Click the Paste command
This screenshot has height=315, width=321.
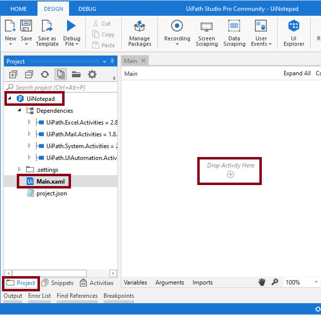pyautogui.click(x=104, y=45)
